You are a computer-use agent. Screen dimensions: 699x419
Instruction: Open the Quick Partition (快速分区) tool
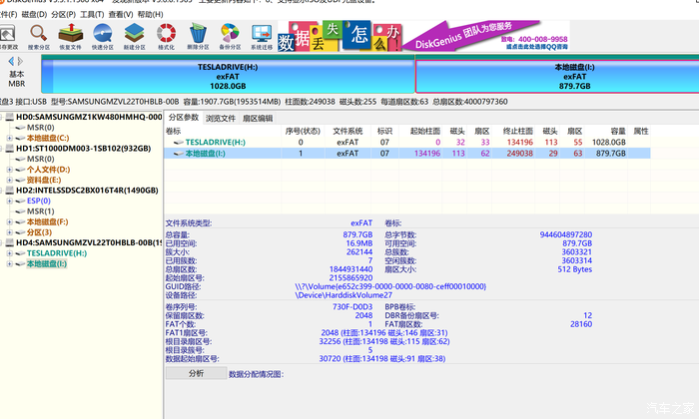[x=102, y=38]
